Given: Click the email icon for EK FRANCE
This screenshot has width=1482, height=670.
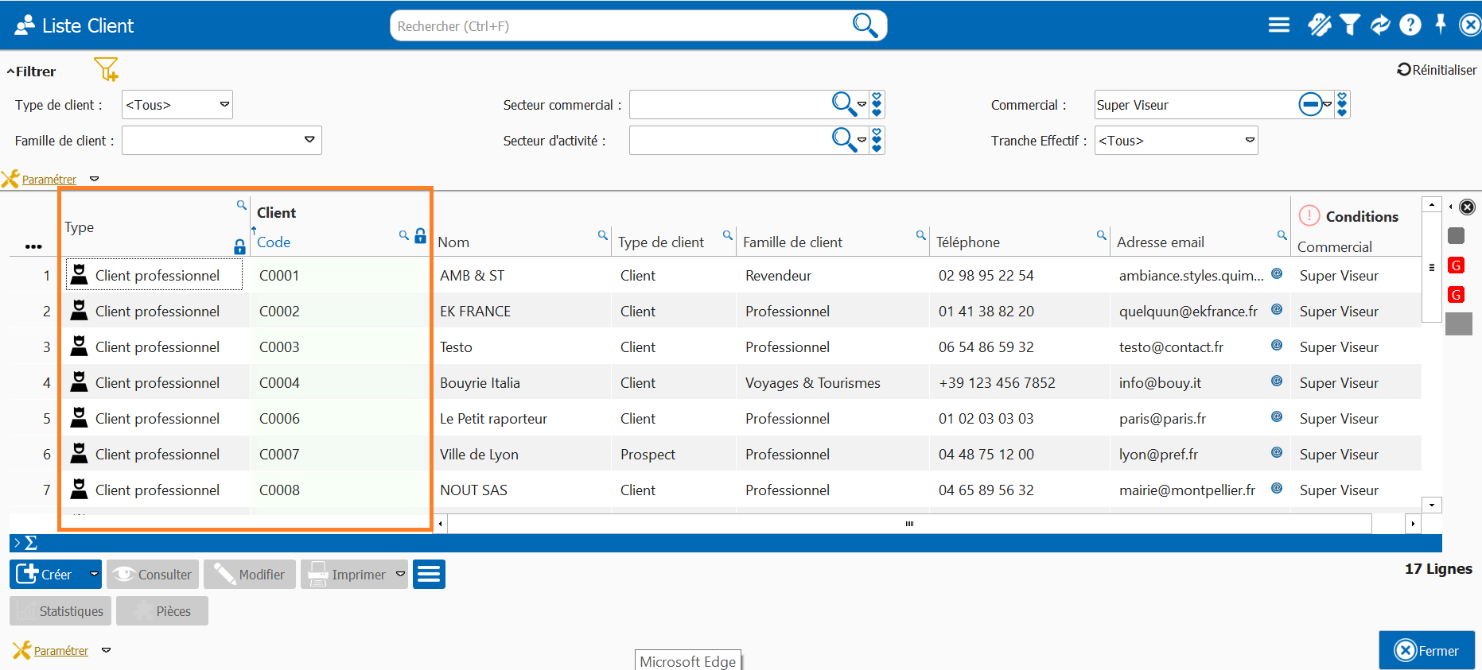Looking at the screenshot, I should click(x=1276, y=310).
